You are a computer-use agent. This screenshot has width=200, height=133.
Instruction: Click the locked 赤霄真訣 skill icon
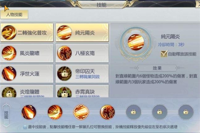point(64,93)
